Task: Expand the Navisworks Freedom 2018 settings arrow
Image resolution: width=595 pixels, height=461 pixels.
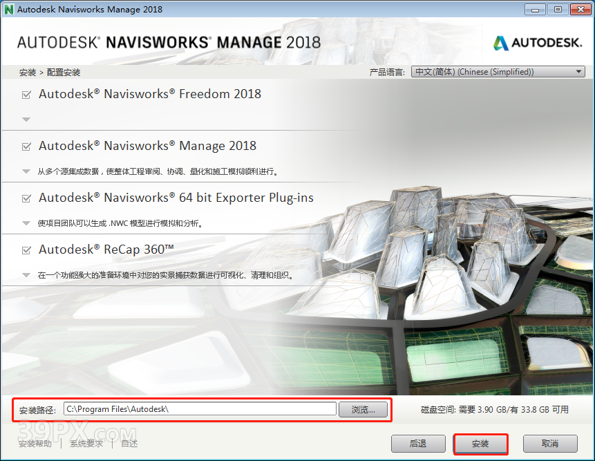Action: pos(26,120)
